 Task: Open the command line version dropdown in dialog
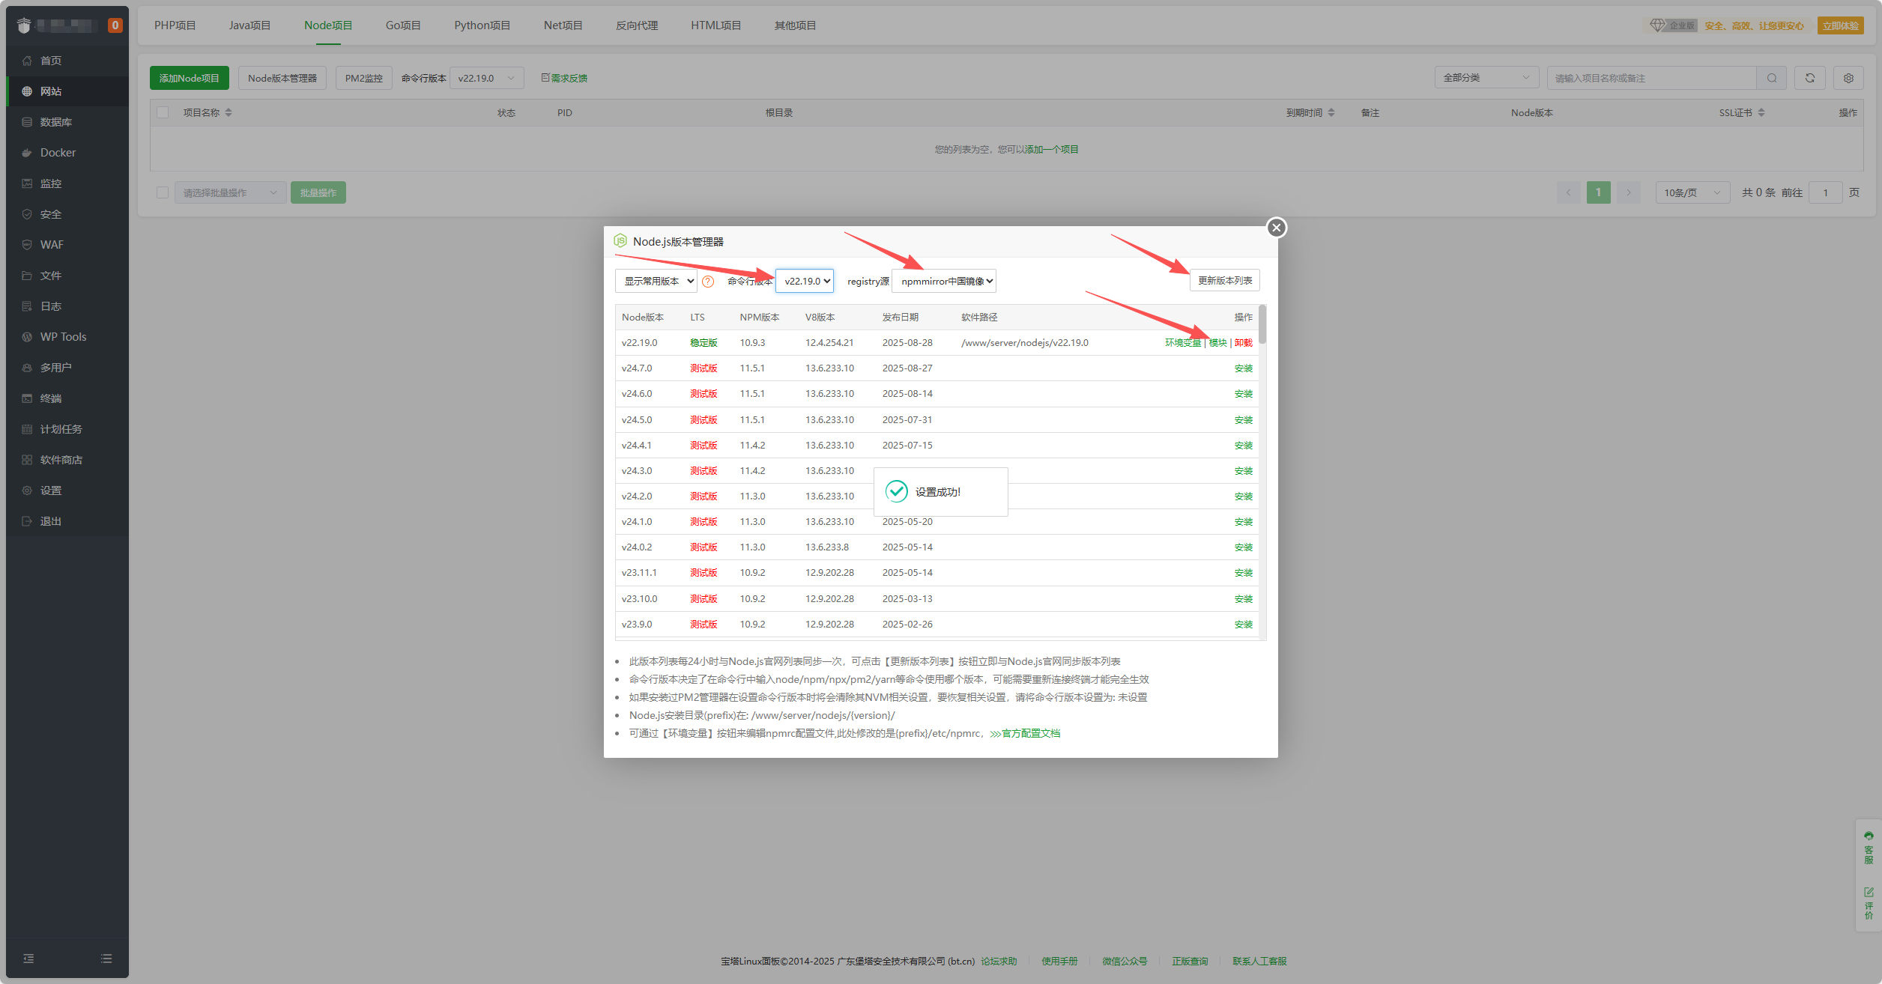point(804,281)
